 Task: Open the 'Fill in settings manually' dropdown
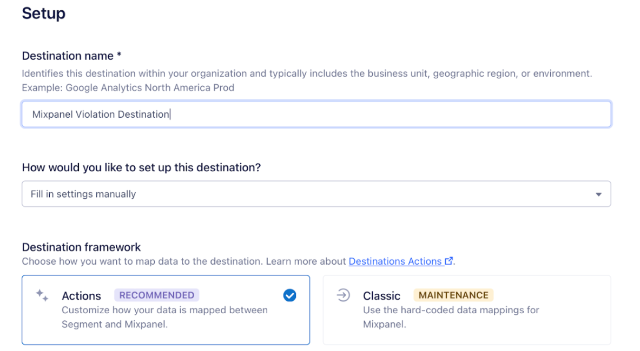[316, 194]
